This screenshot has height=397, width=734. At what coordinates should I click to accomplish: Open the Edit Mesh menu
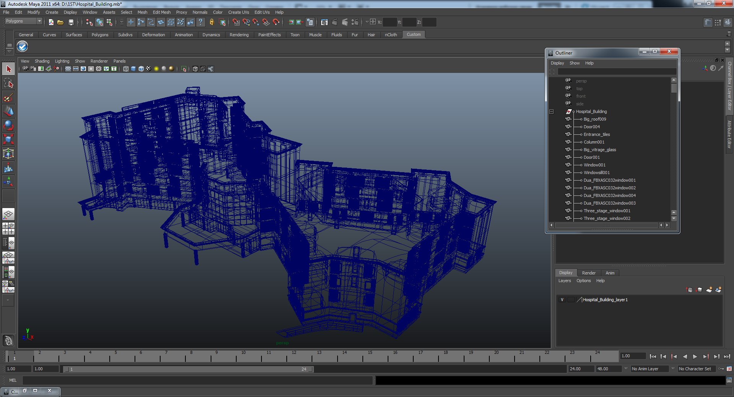coord(162,12)
